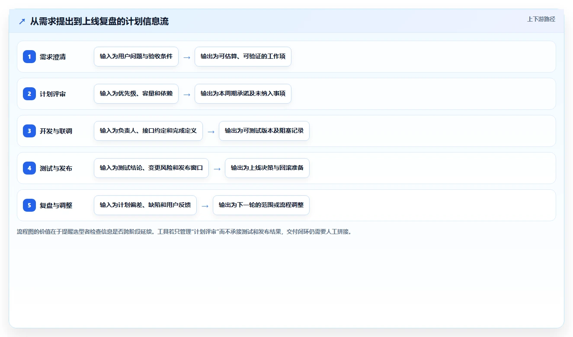Screen dimensions: 573x337
Task: Click the diagonal arrow icon beside the title
Action: point(22,21)
